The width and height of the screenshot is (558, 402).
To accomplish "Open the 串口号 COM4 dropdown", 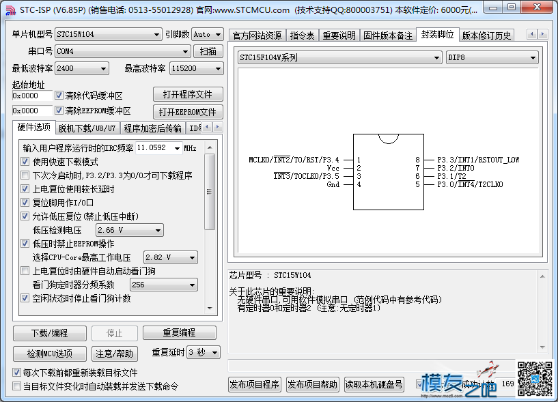I will (x=122, y=51).
